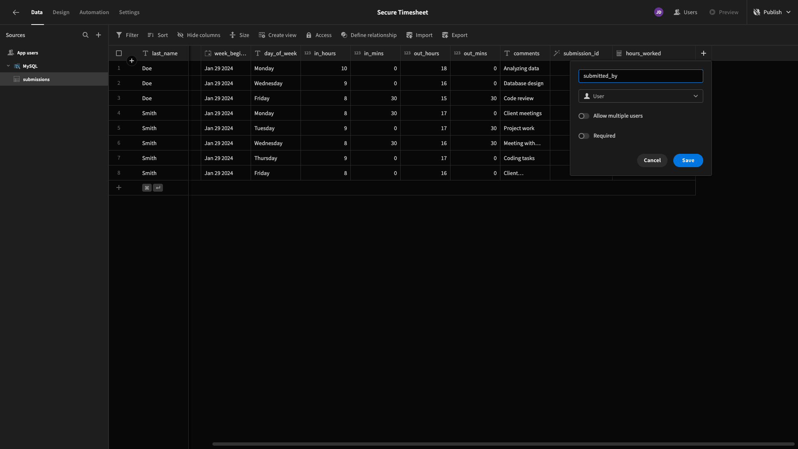Toggle Allow multiple users switch

coord(584,116)
